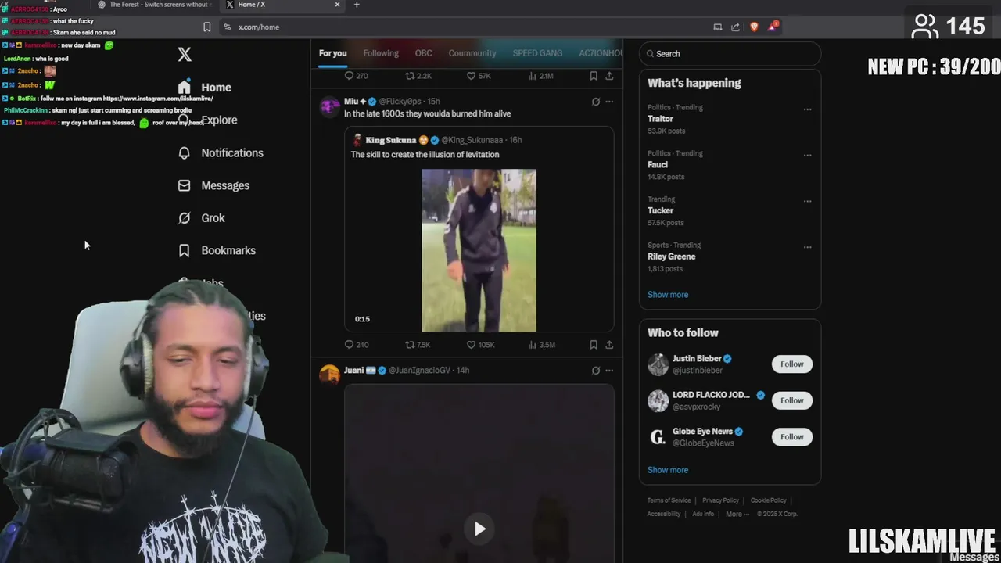Image resolution: width=1001 pixels, height=563 pixels.
Task: Bookmark Miu's post
Action: click(594, 345)
